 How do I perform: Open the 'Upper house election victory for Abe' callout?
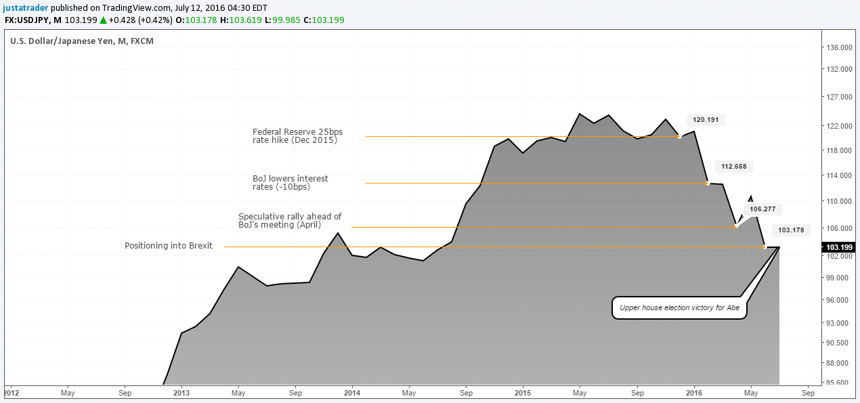(x=679, y=308)
